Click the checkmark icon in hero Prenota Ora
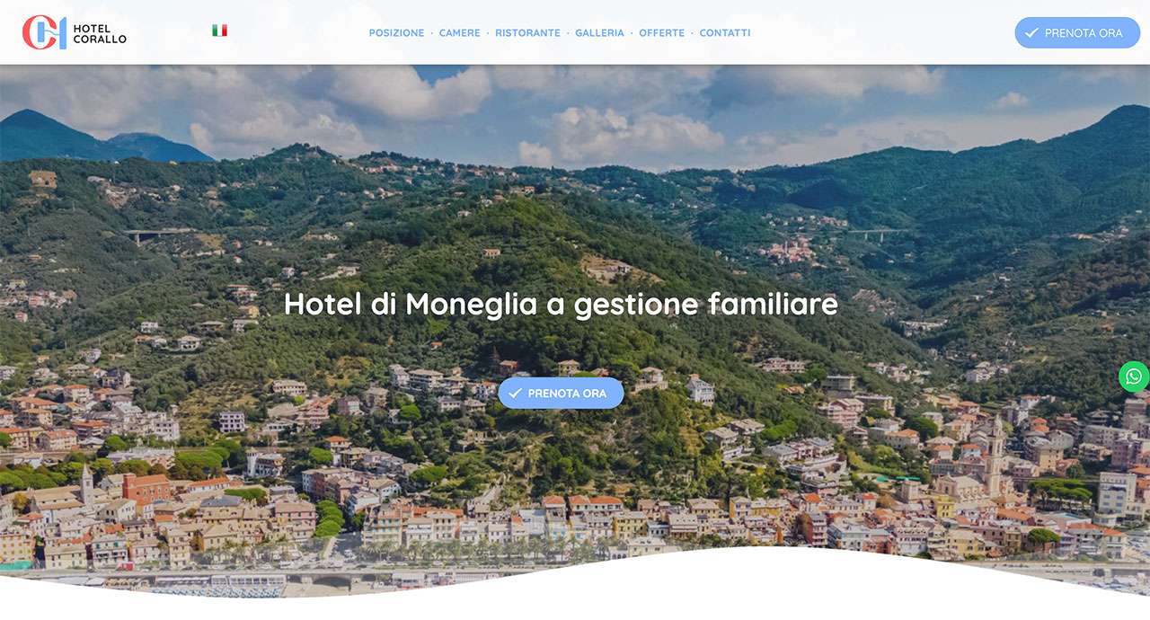The image size is (1150, 620). pos(515,393)
